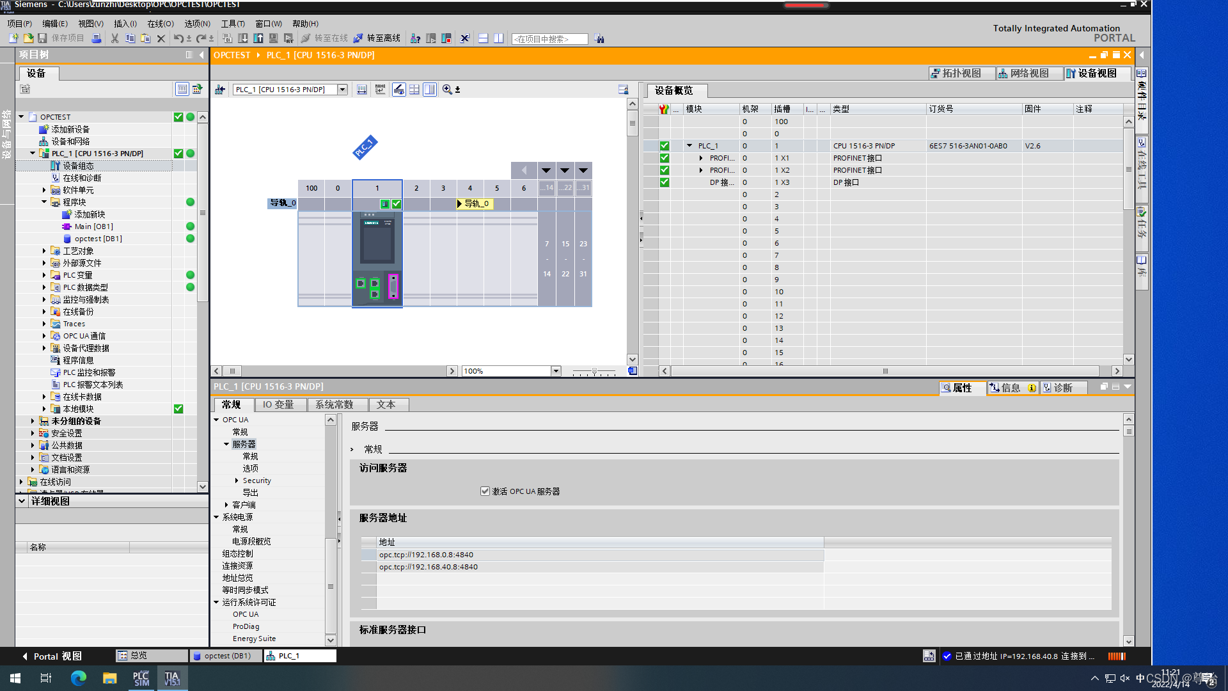Image resolution: width=1228 pixels, height=691 pixels.
Task: Expand the OPC UA 通信 tree node
Action: pyautogui.click(x=44, y=336)
